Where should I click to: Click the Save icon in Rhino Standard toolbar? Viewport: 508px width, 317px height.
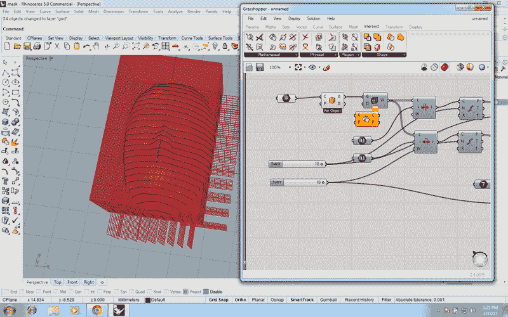pos(27,46)
